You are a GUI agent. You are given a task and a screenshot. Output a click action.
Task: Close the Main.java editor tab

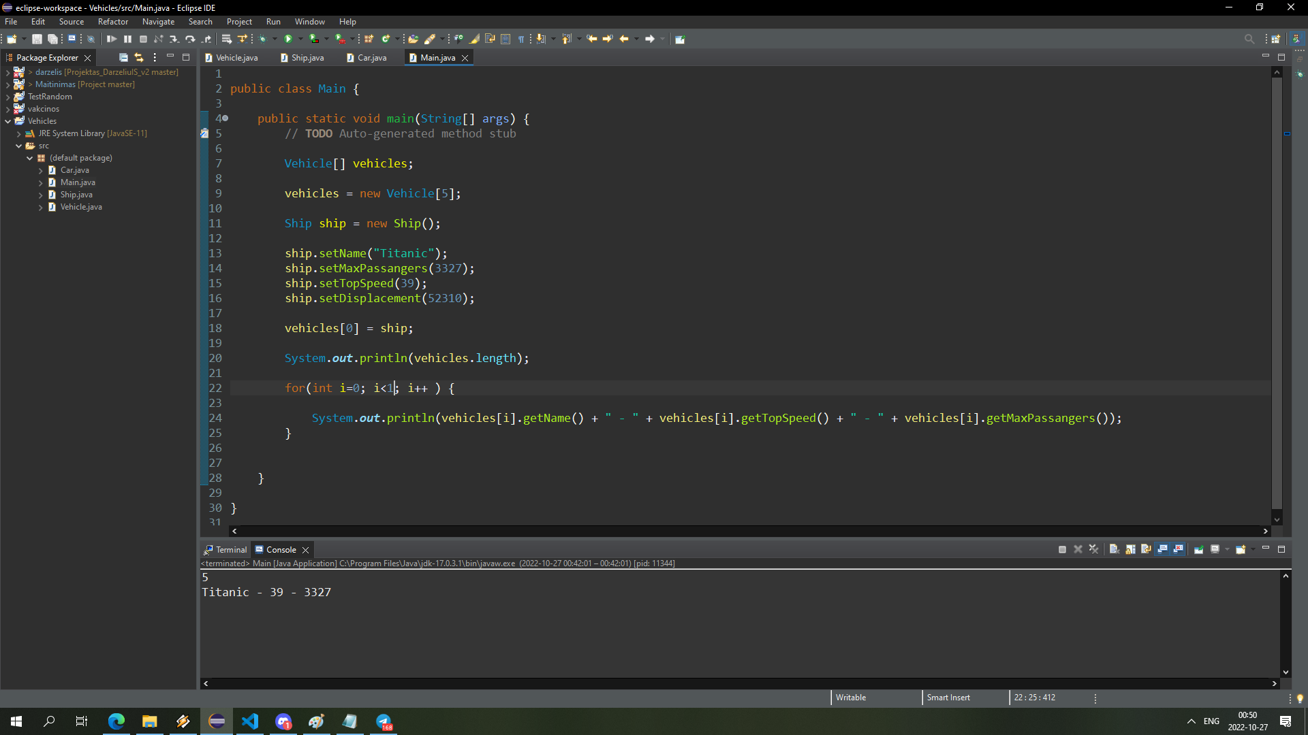(x=465, y=58)
